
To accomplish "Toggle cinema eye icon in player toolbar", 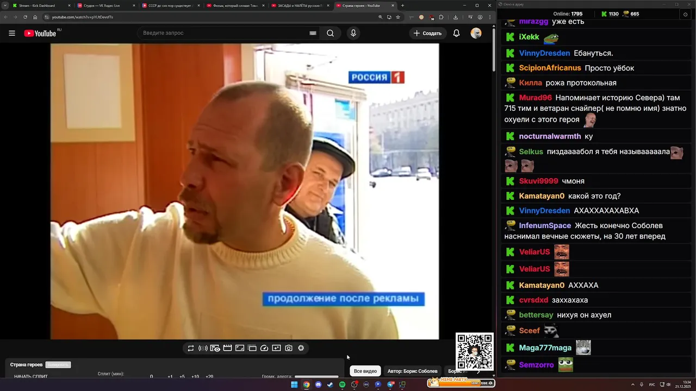I will tap(215, 348).
